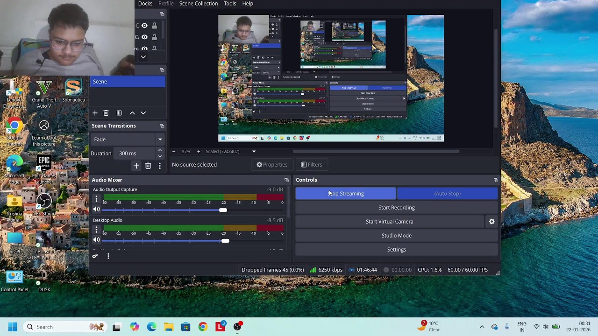Decrease transition Duration with down arrow
The width and height of the screenshot is (598, 336).
click(x=160, y=156)
